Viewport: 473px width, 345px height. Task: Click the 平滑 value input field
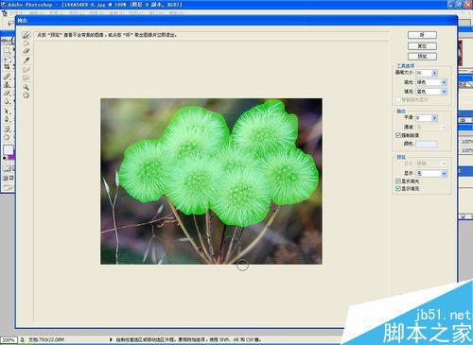[x=424, y=118]
